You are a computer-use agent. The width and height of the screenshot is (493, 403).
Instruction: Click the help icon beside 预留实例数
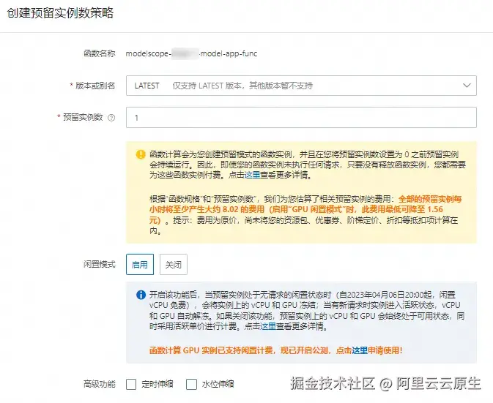pyautogui.click(x=111, y=118)
